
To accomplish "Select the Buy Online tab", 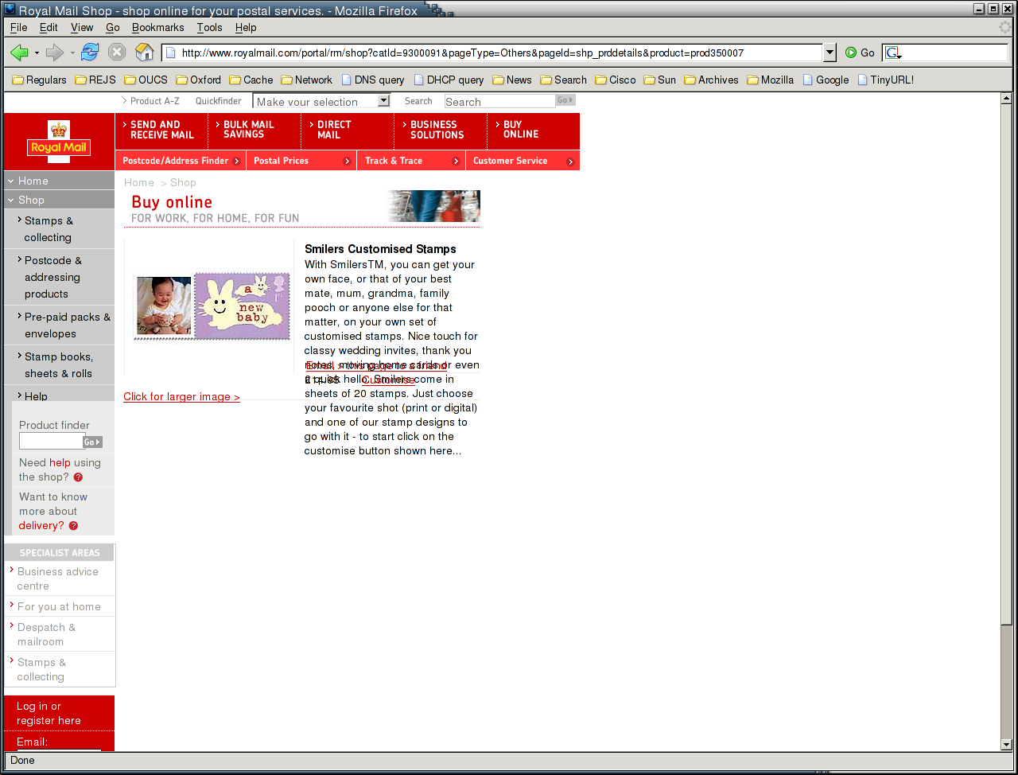I will 534,130.
